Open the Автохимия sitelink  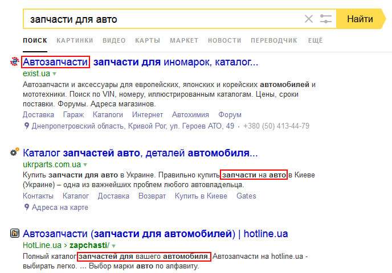coord(190,114)
